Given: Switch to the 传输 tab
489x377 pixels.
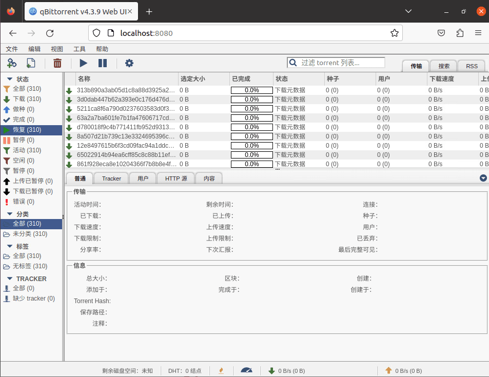Looking at the screenshot, I should coord(416,66).
